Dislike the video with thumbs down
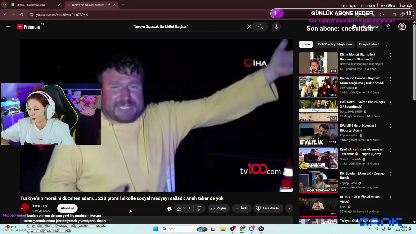The width and height of the screenshot is (416, 234). point(199,208)
